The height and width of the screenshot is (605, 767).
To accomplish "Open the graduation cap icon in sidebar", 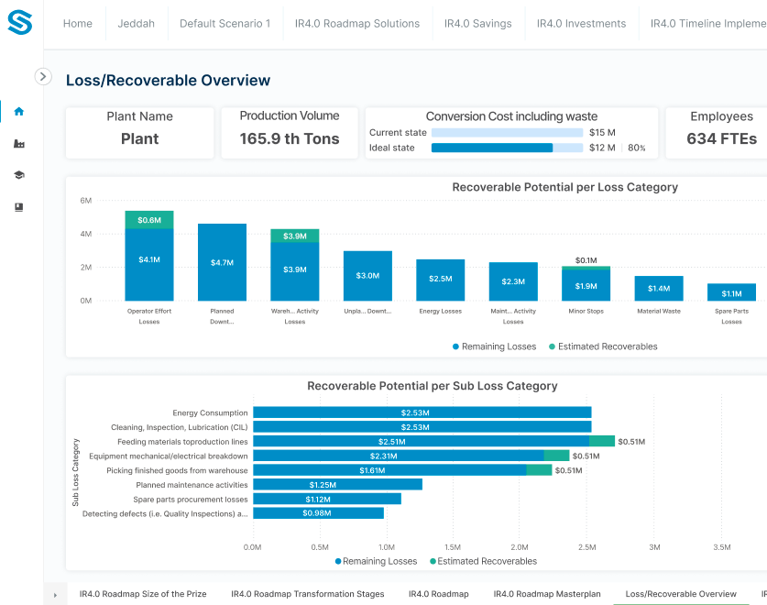I will tap(19, 175).
